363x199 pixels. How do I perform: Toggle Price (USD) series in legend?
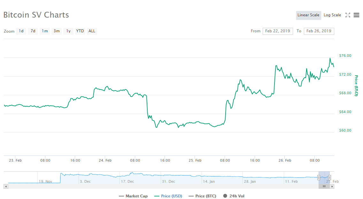coord(168,196)
